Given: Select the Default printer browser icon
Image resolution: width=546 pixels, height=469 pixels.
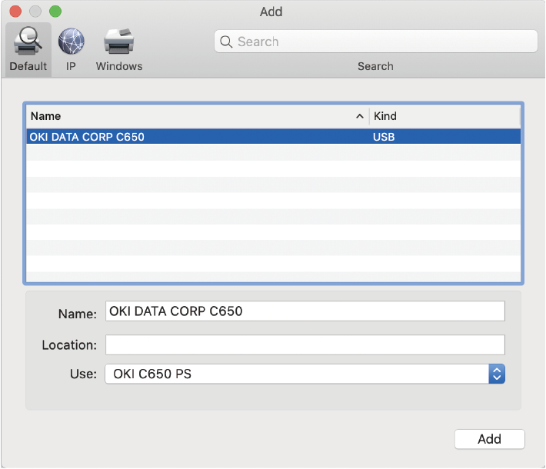Looking at the screenshot, I should [28, 41].
